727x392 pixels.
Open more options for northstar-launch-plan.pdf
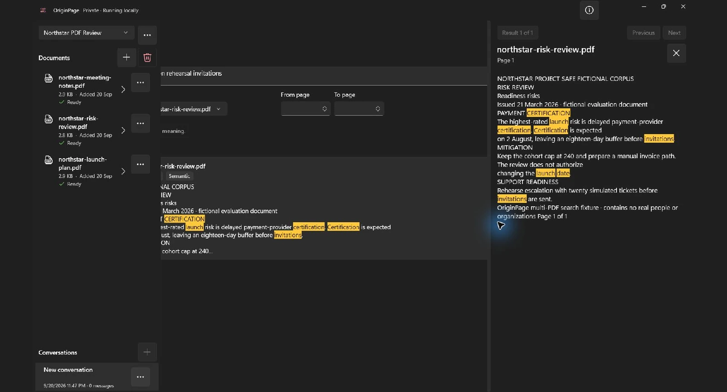point(140,164)
